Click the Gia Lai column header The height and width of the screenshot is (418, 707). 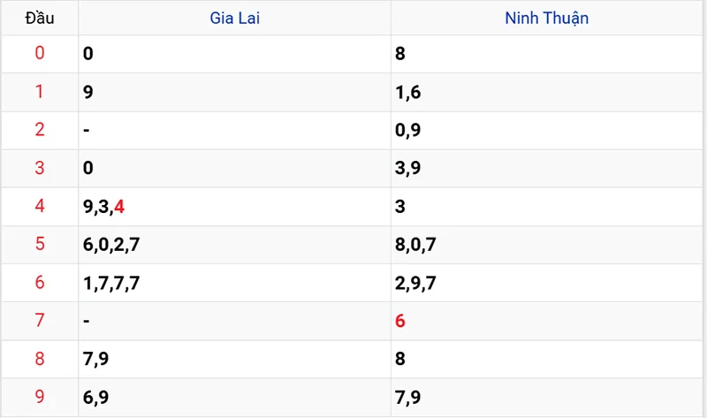pyautogui.click(x=235, y=18)
